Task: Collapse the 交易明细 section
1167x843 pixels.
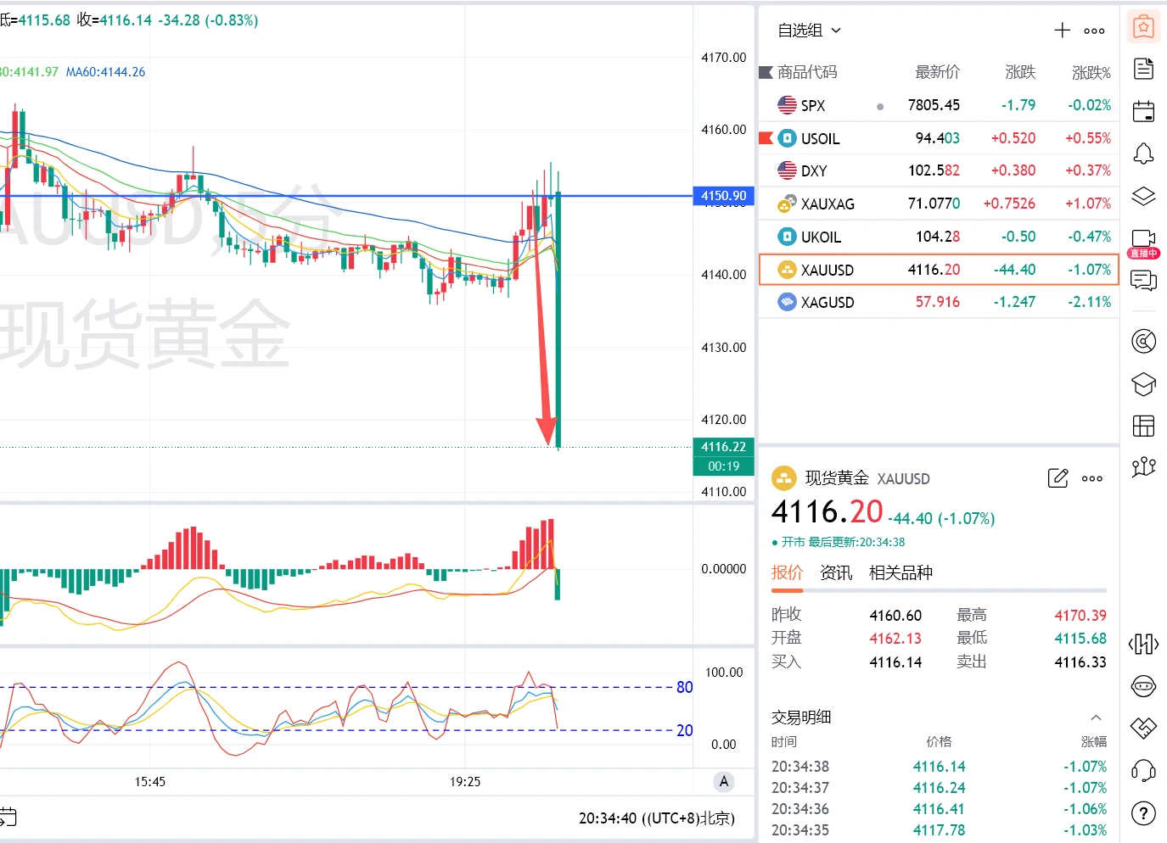Action: [1096, 717]
